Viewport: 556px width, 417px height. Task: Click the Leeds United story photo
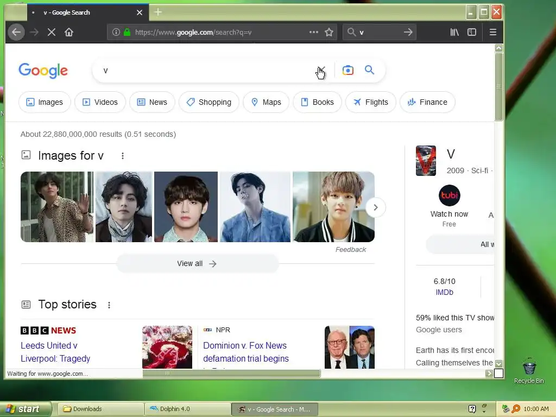click(167, 347)
